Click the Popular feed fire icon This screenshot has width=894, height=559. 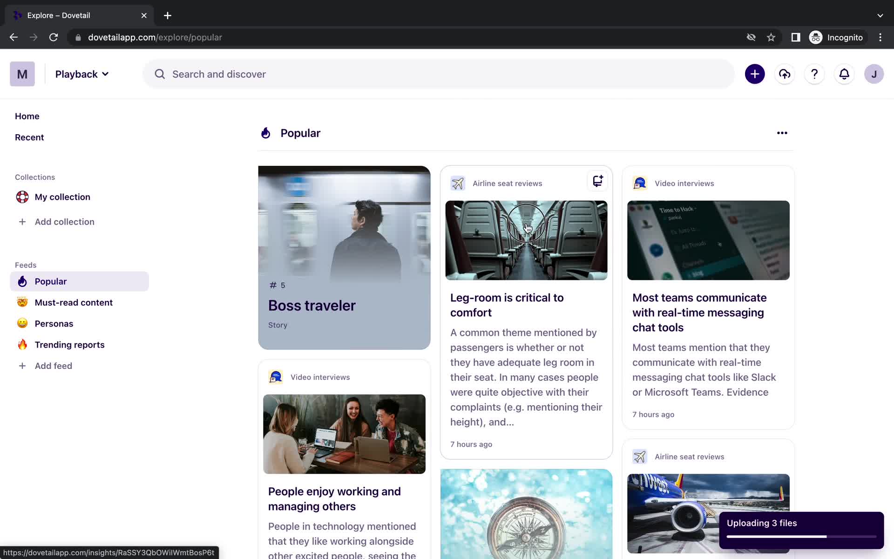tap(22, 281)
